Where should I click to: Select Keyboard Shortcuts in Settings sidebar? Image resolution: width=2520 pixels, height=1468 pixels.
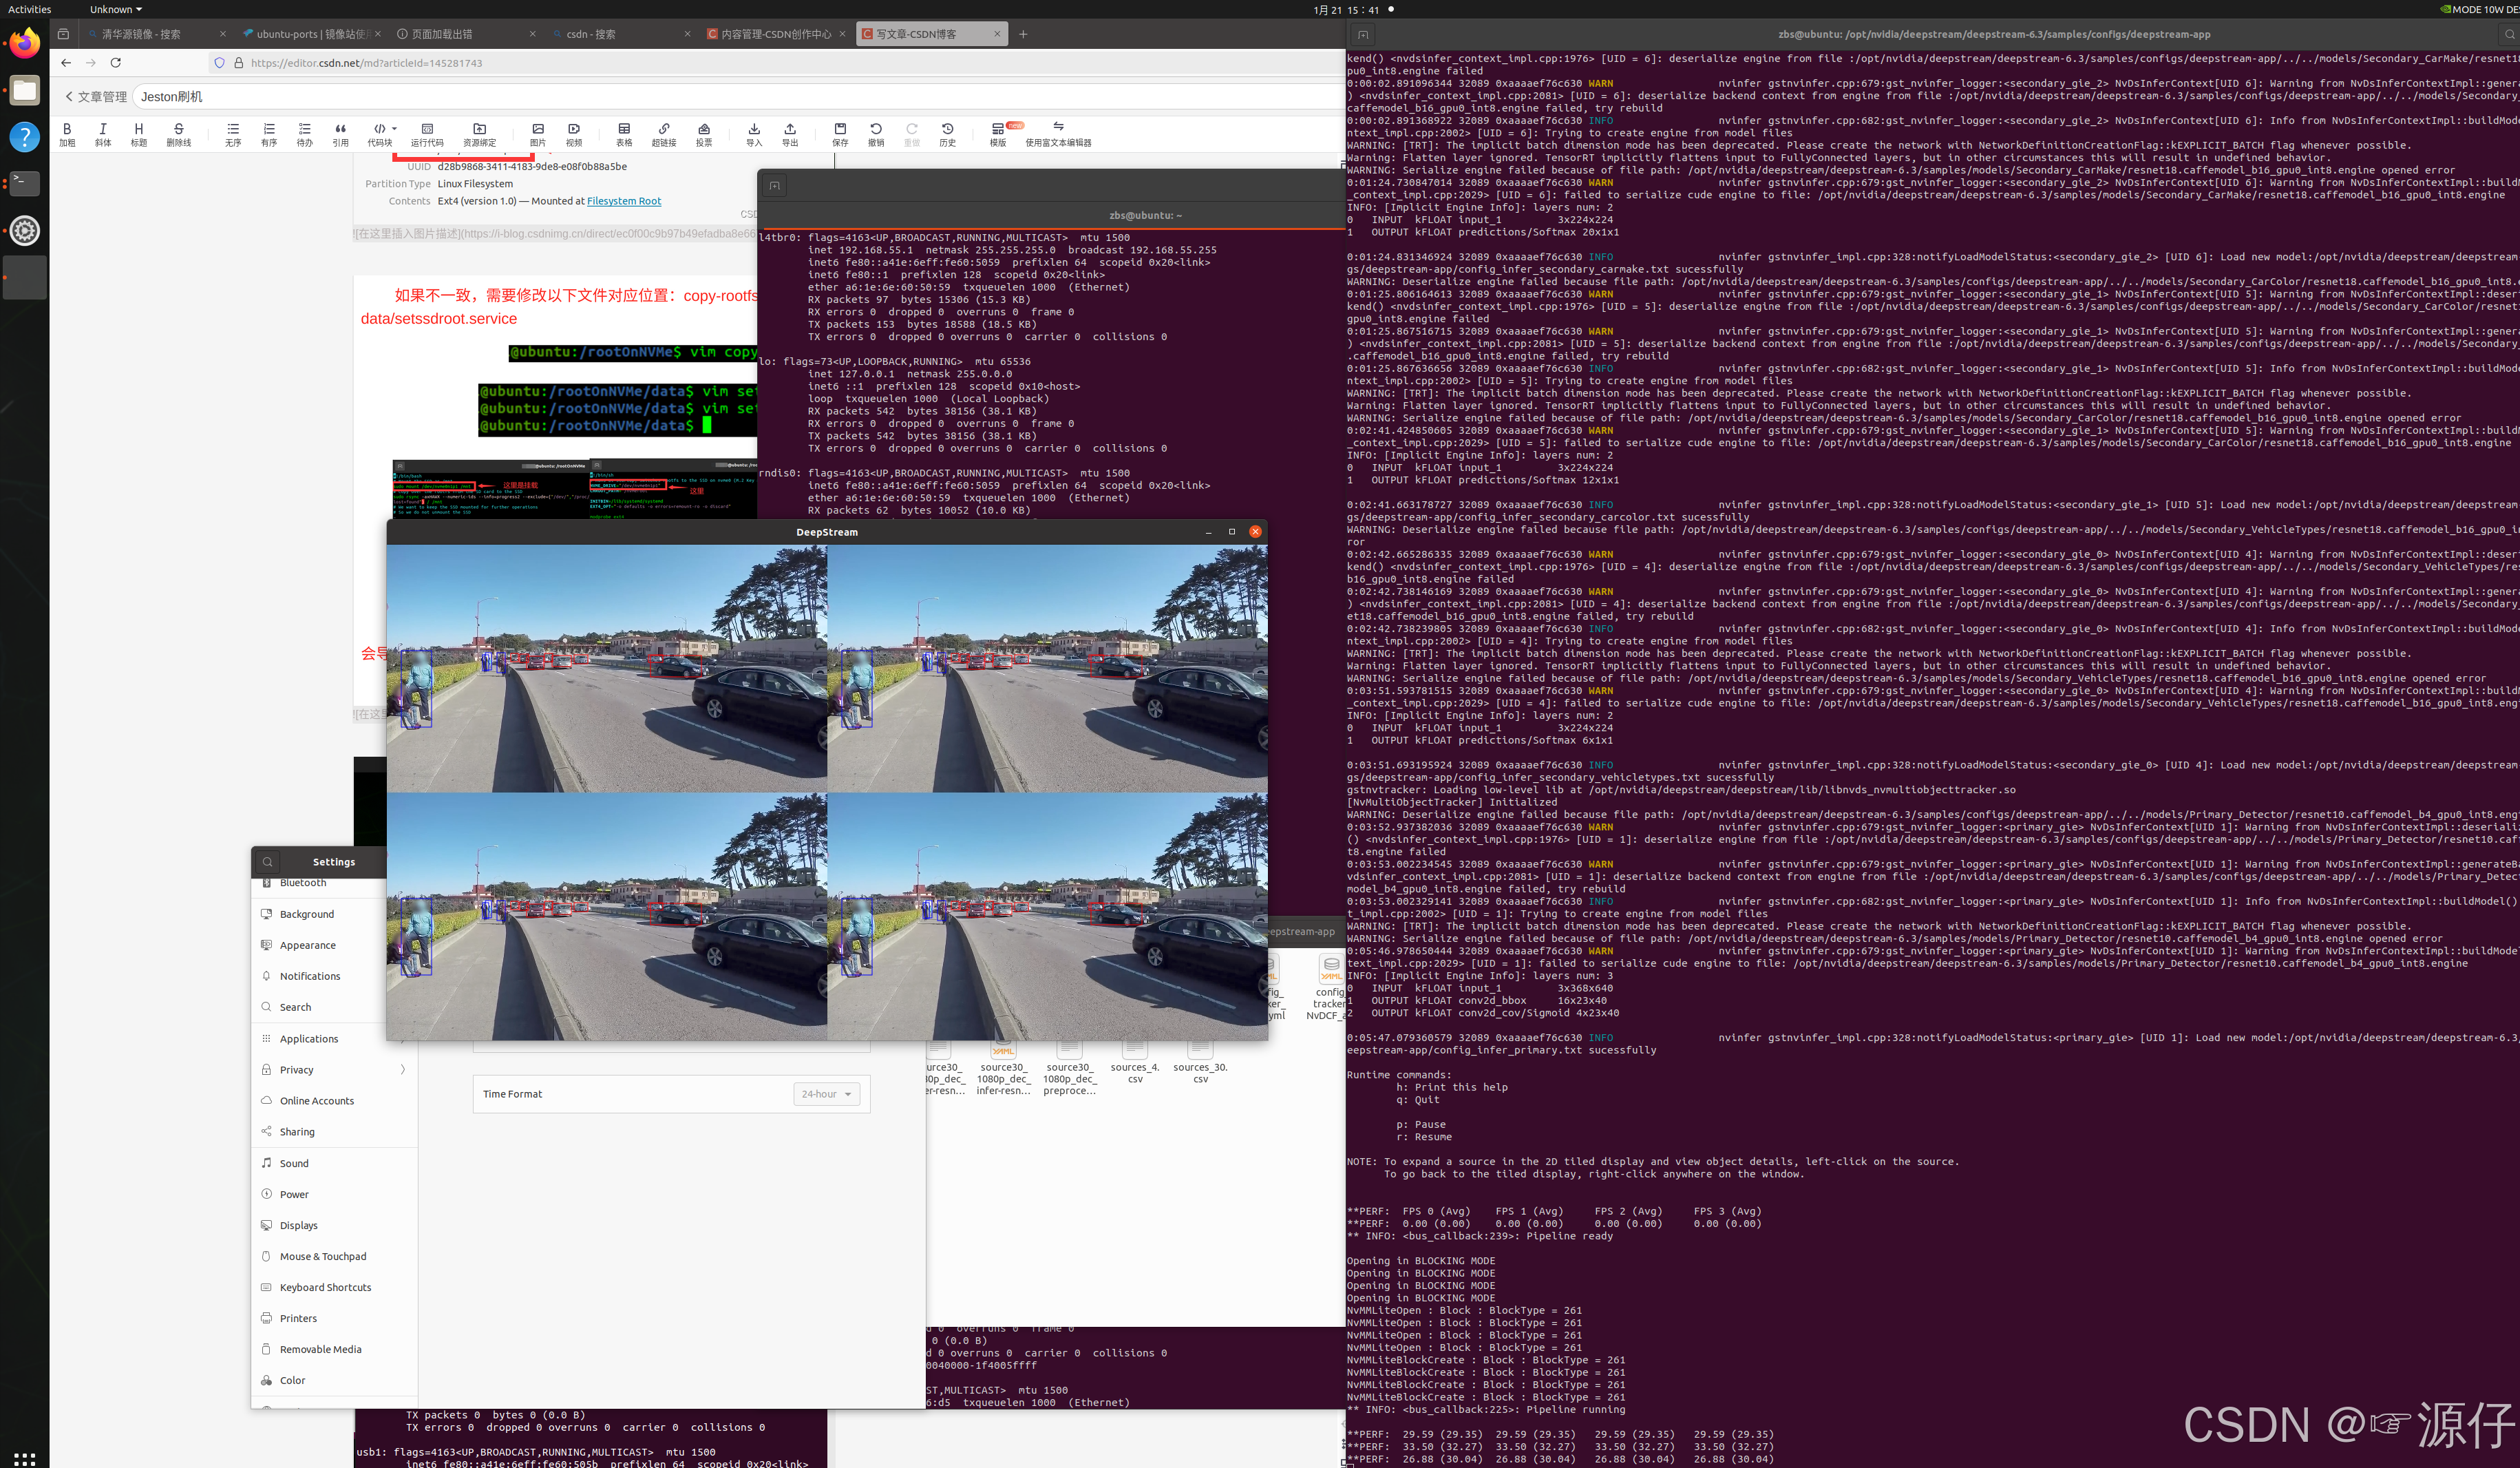[x=334, y=1287]
